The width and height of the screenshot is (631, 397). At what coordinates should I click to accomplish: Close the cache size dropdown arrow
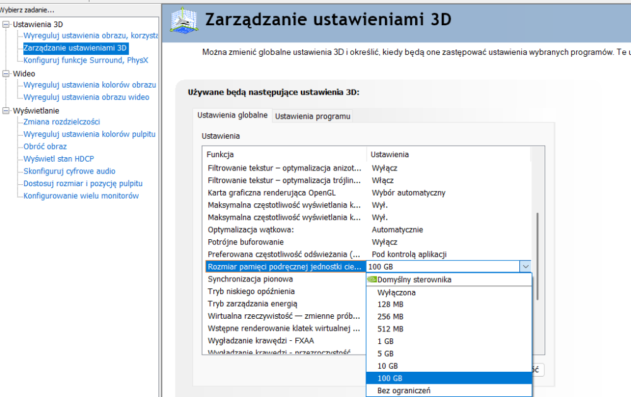(x=525, y=267)
